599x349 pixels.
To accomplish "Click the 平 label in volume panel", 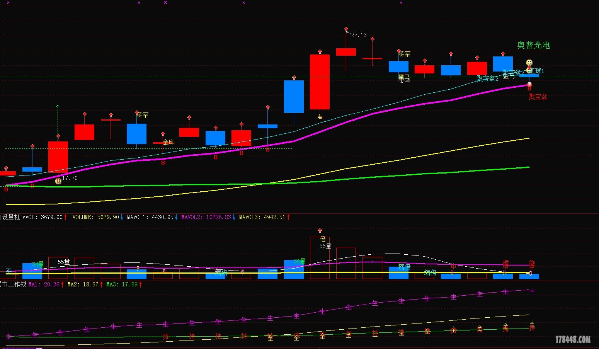I will click(9, 271).
